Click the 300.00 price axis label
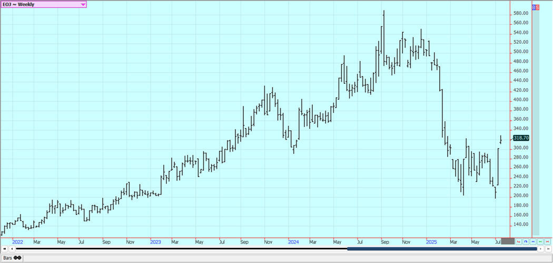Screen dimensions: 553x263 coord(521,148)
